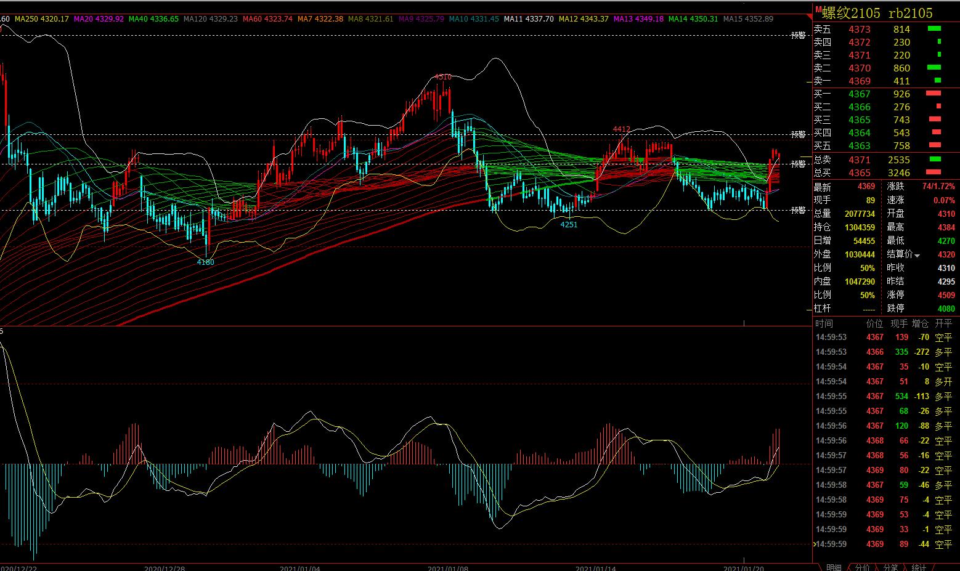Click the 4180 low price marker on chart

click(205, 262)
